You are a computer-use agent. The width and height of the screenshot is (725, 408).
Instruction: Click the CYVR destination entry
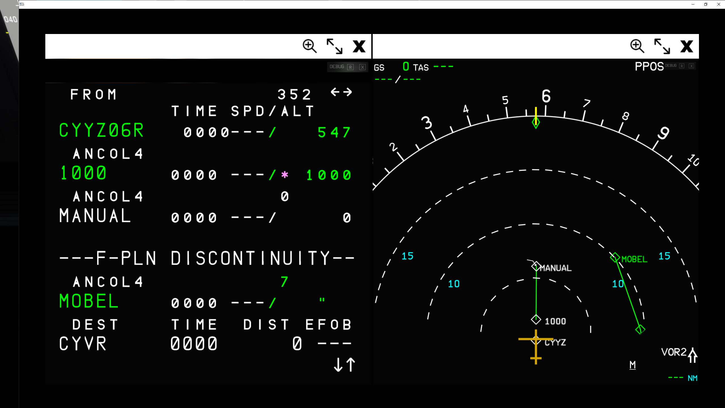point(83,344)
